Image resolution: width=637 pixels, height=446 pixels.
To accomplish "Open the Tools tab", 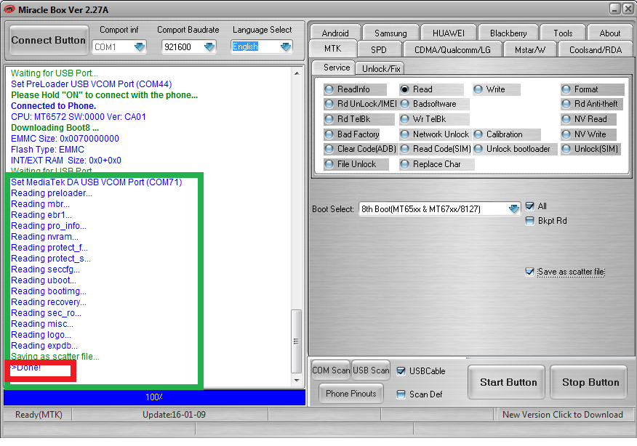I will tap(563, 33).
